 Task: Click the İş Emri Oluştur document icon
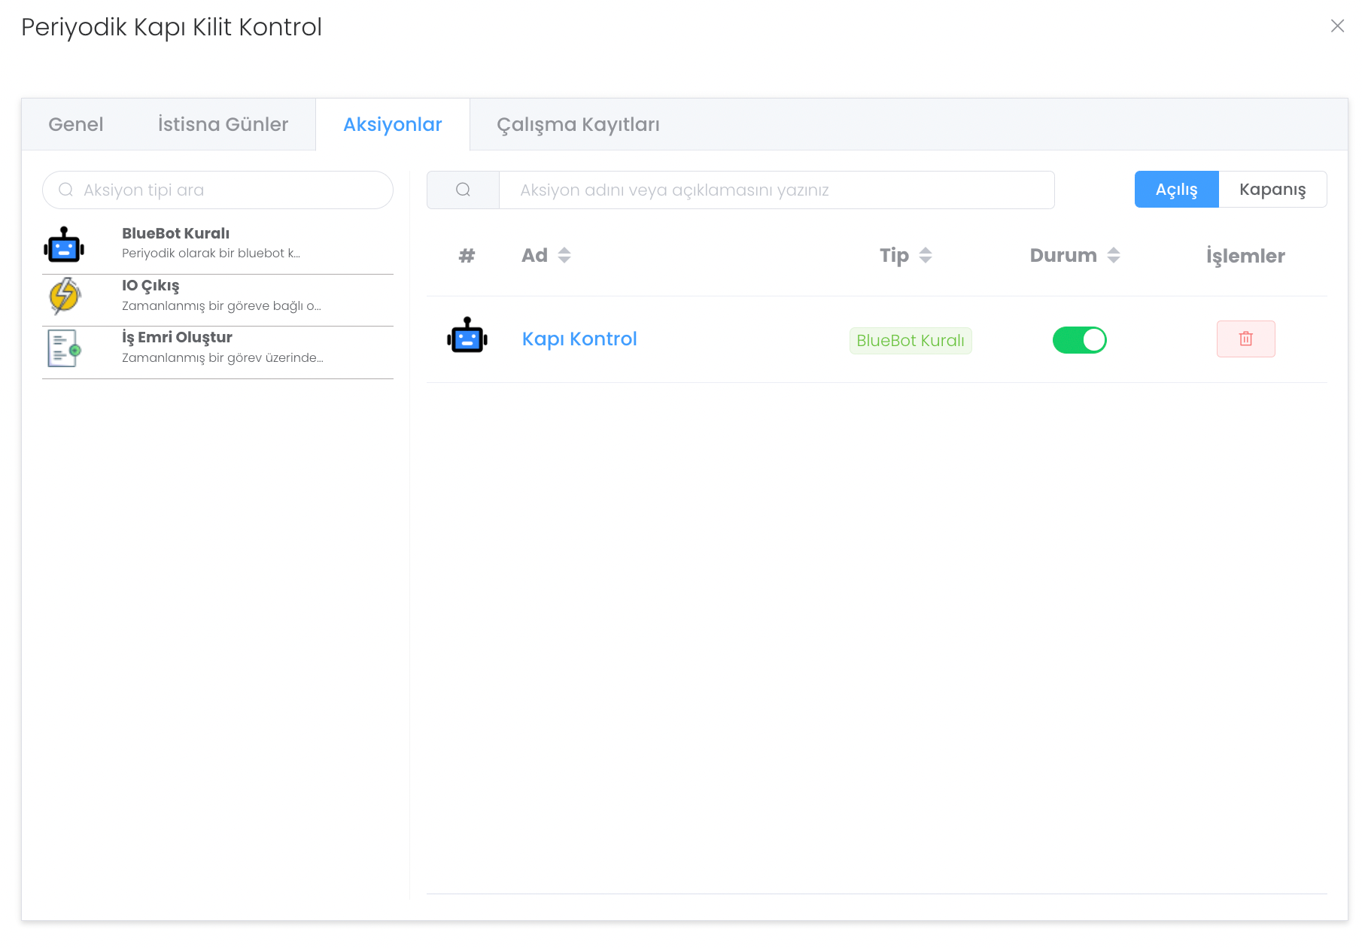(x=64, y=348)
